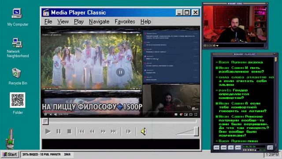Image resolution: width=282 pixels, height=159 pixels.
Task: Open the Navigate menu
Action: 99,22
